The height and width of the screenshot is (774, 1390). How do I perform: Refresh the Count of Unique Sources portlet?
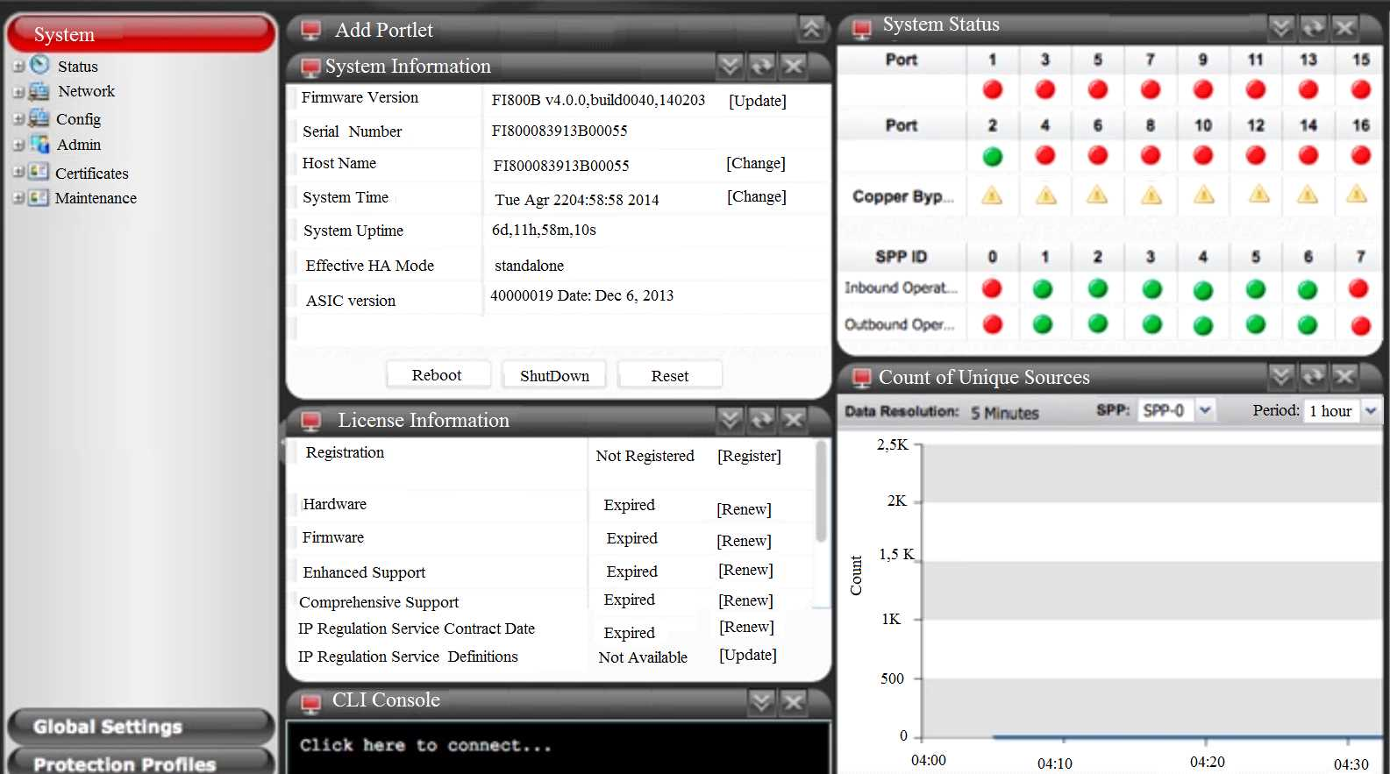(1313, 377)
